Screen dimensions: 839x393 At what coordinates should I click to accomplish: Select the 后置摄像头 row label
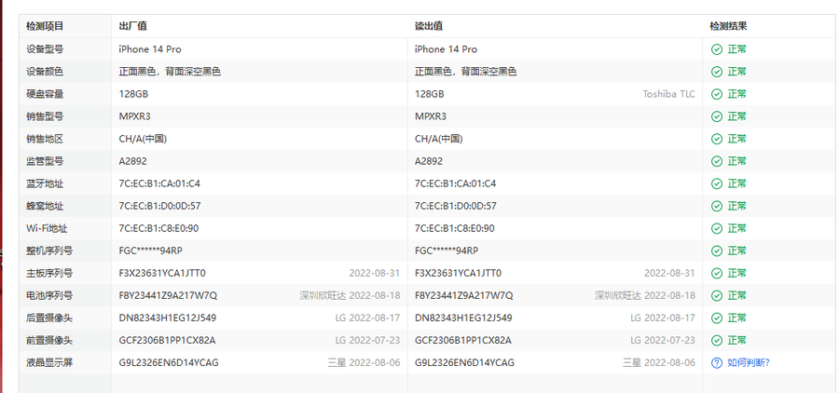point(49,318)
